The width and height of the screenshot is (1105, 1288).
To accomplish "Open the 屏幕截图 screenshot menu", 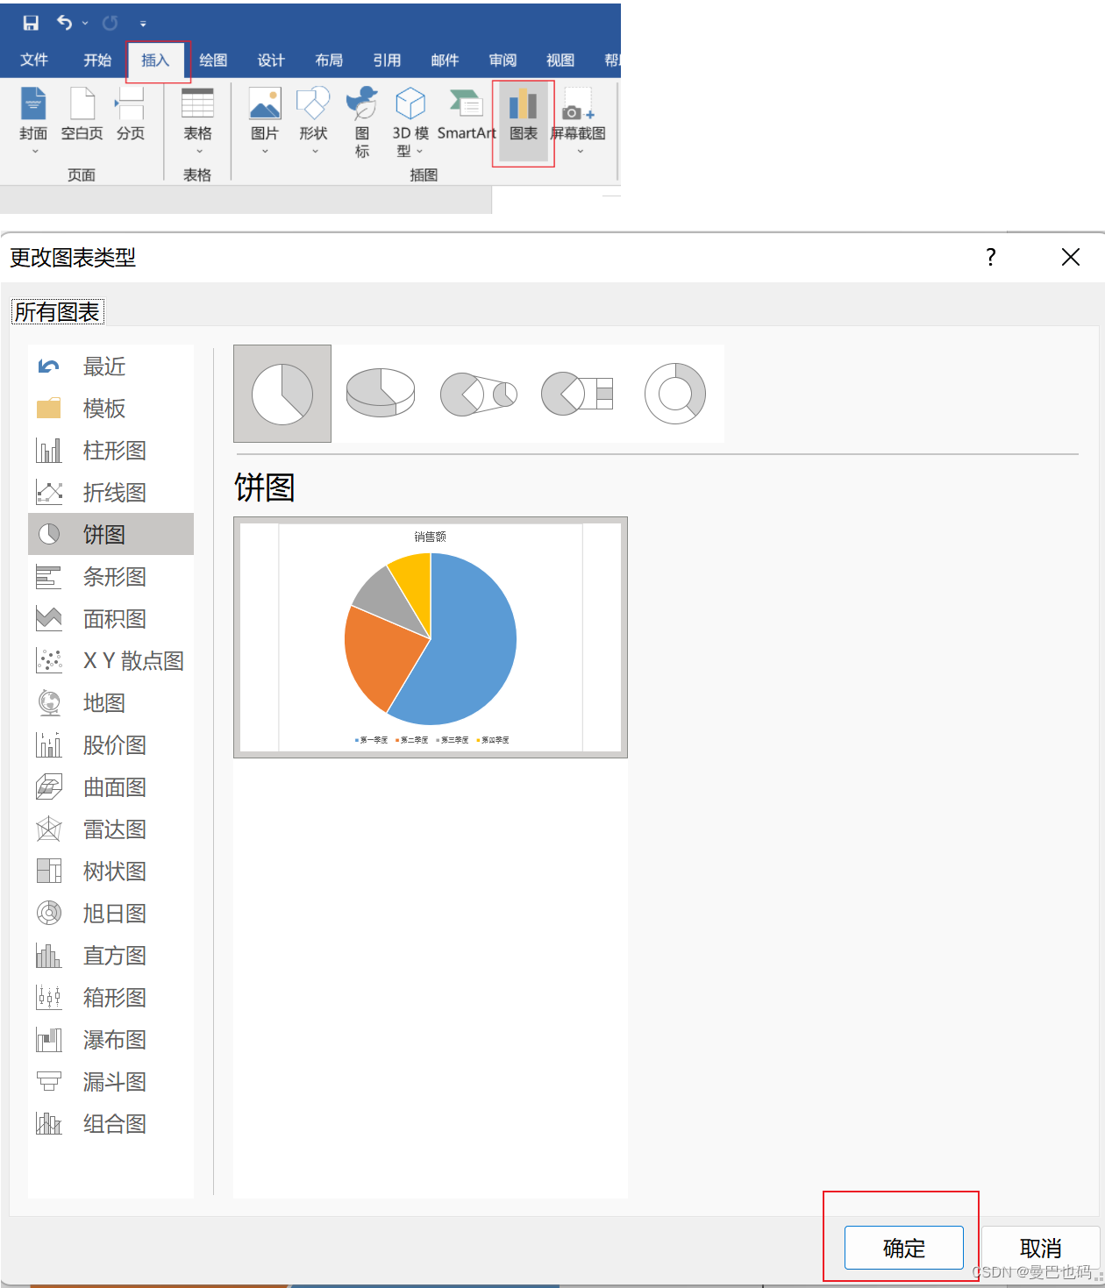I will pyautogui.click(x=578, y=120).
